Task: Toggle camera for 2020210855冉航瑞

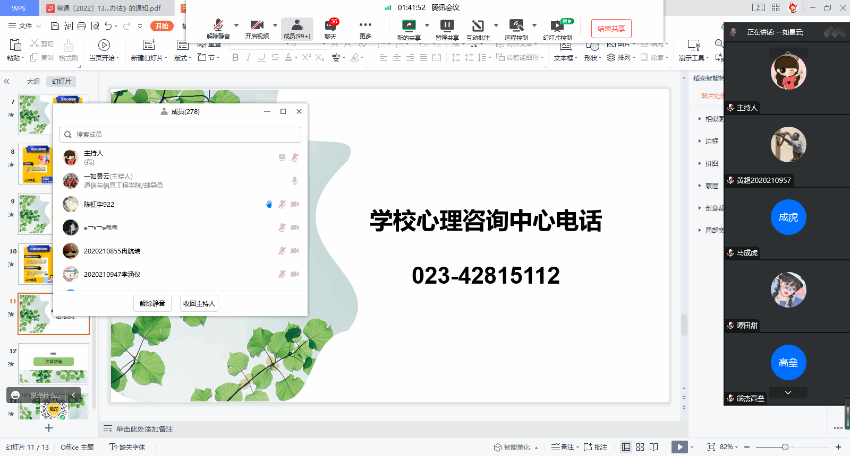Action: pyautogui.click(x=295, y=251)
